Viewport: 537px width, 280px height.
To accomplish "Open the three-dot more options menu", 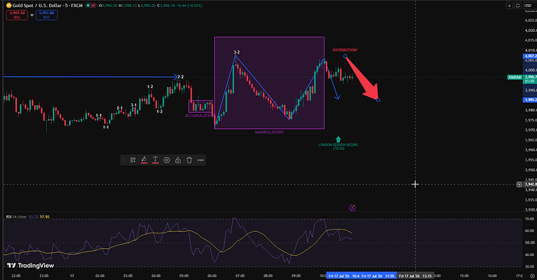I will click(x=201, y=160).
